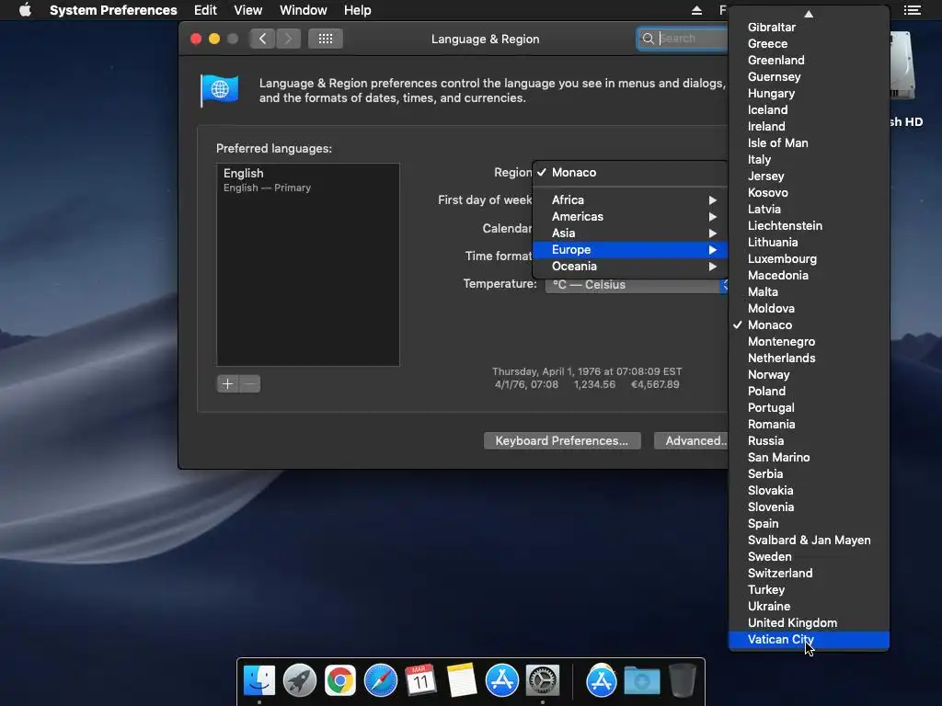
Task: Click the Search field
Action: point(684,39)
